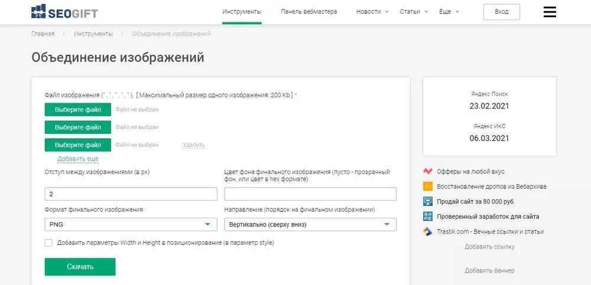Expand the Еще menu arrow

pos(457,12)
